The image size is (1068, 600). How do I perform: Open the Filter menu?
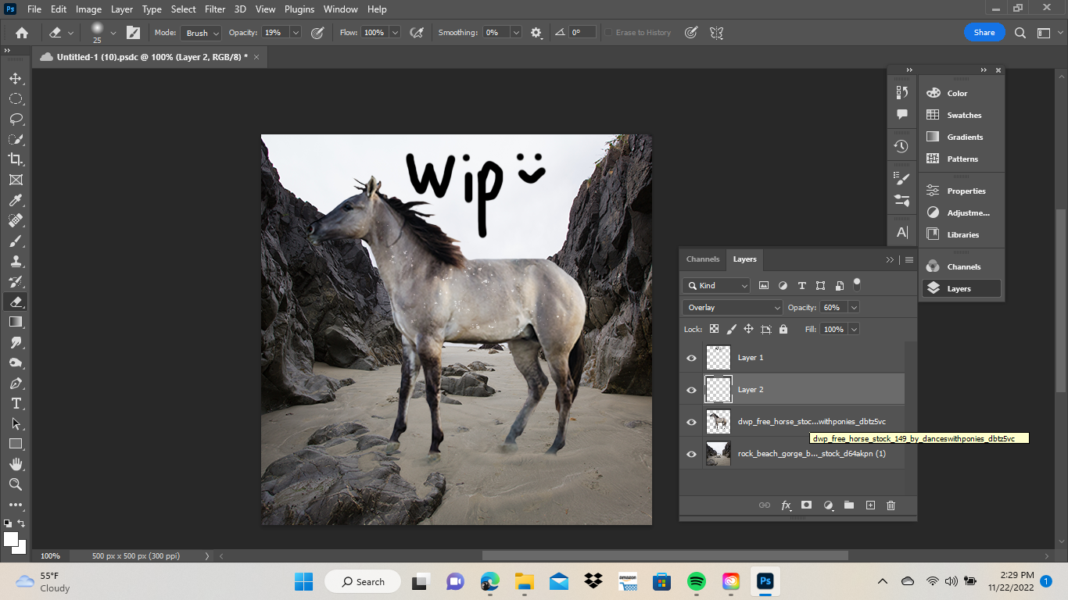[215, 9]
